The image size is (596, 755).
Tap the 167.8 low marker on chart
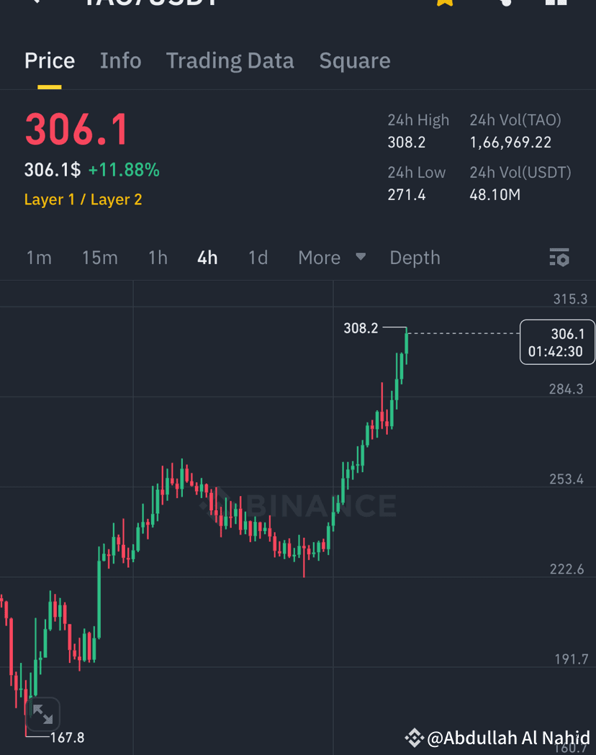click(x=68, y=738)
